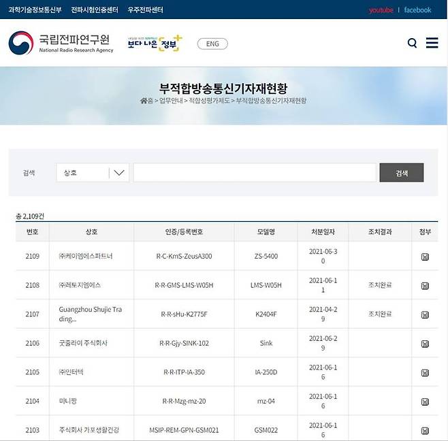
Task: Click the page title 부적합방송통신기자재현황
Action: pos(223,88)
